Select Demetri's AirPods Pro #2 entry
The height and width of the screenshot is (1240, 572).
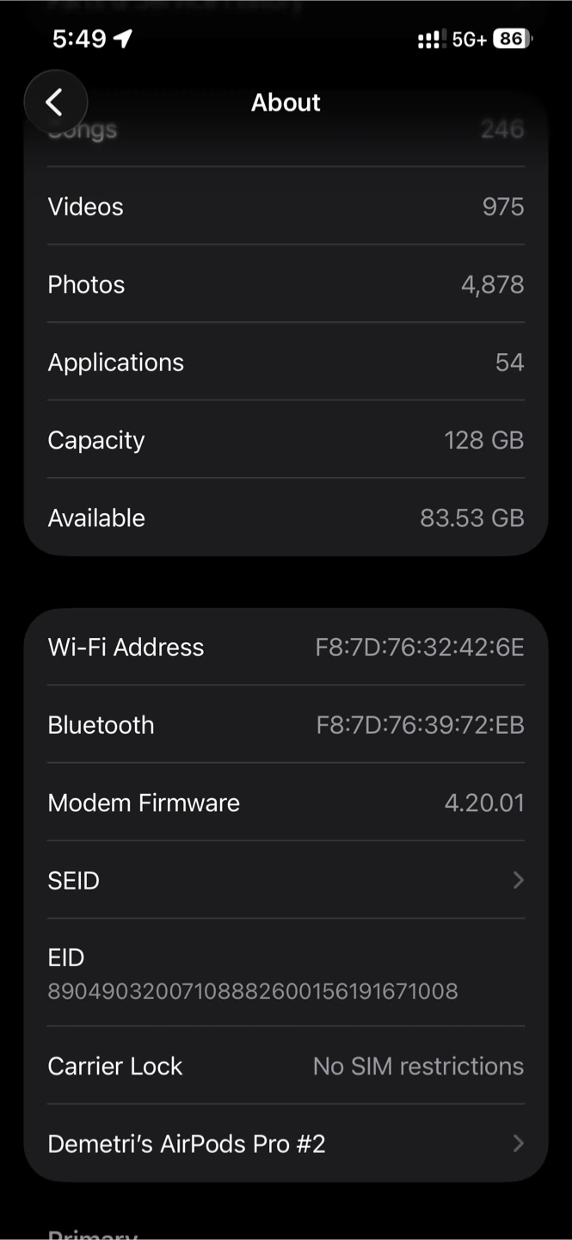187,1144
